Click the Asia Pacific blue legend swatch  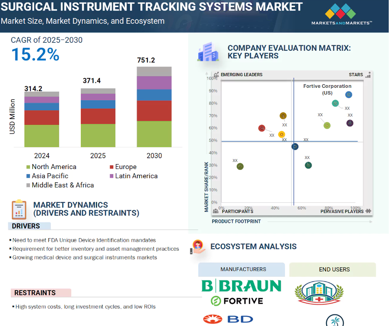28,176
